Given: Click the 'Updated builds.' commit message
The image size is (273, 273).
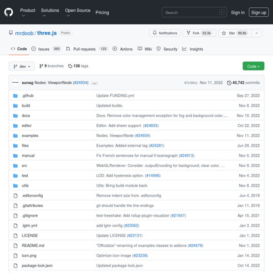Looking at the screenshot, I should [110, 106].
